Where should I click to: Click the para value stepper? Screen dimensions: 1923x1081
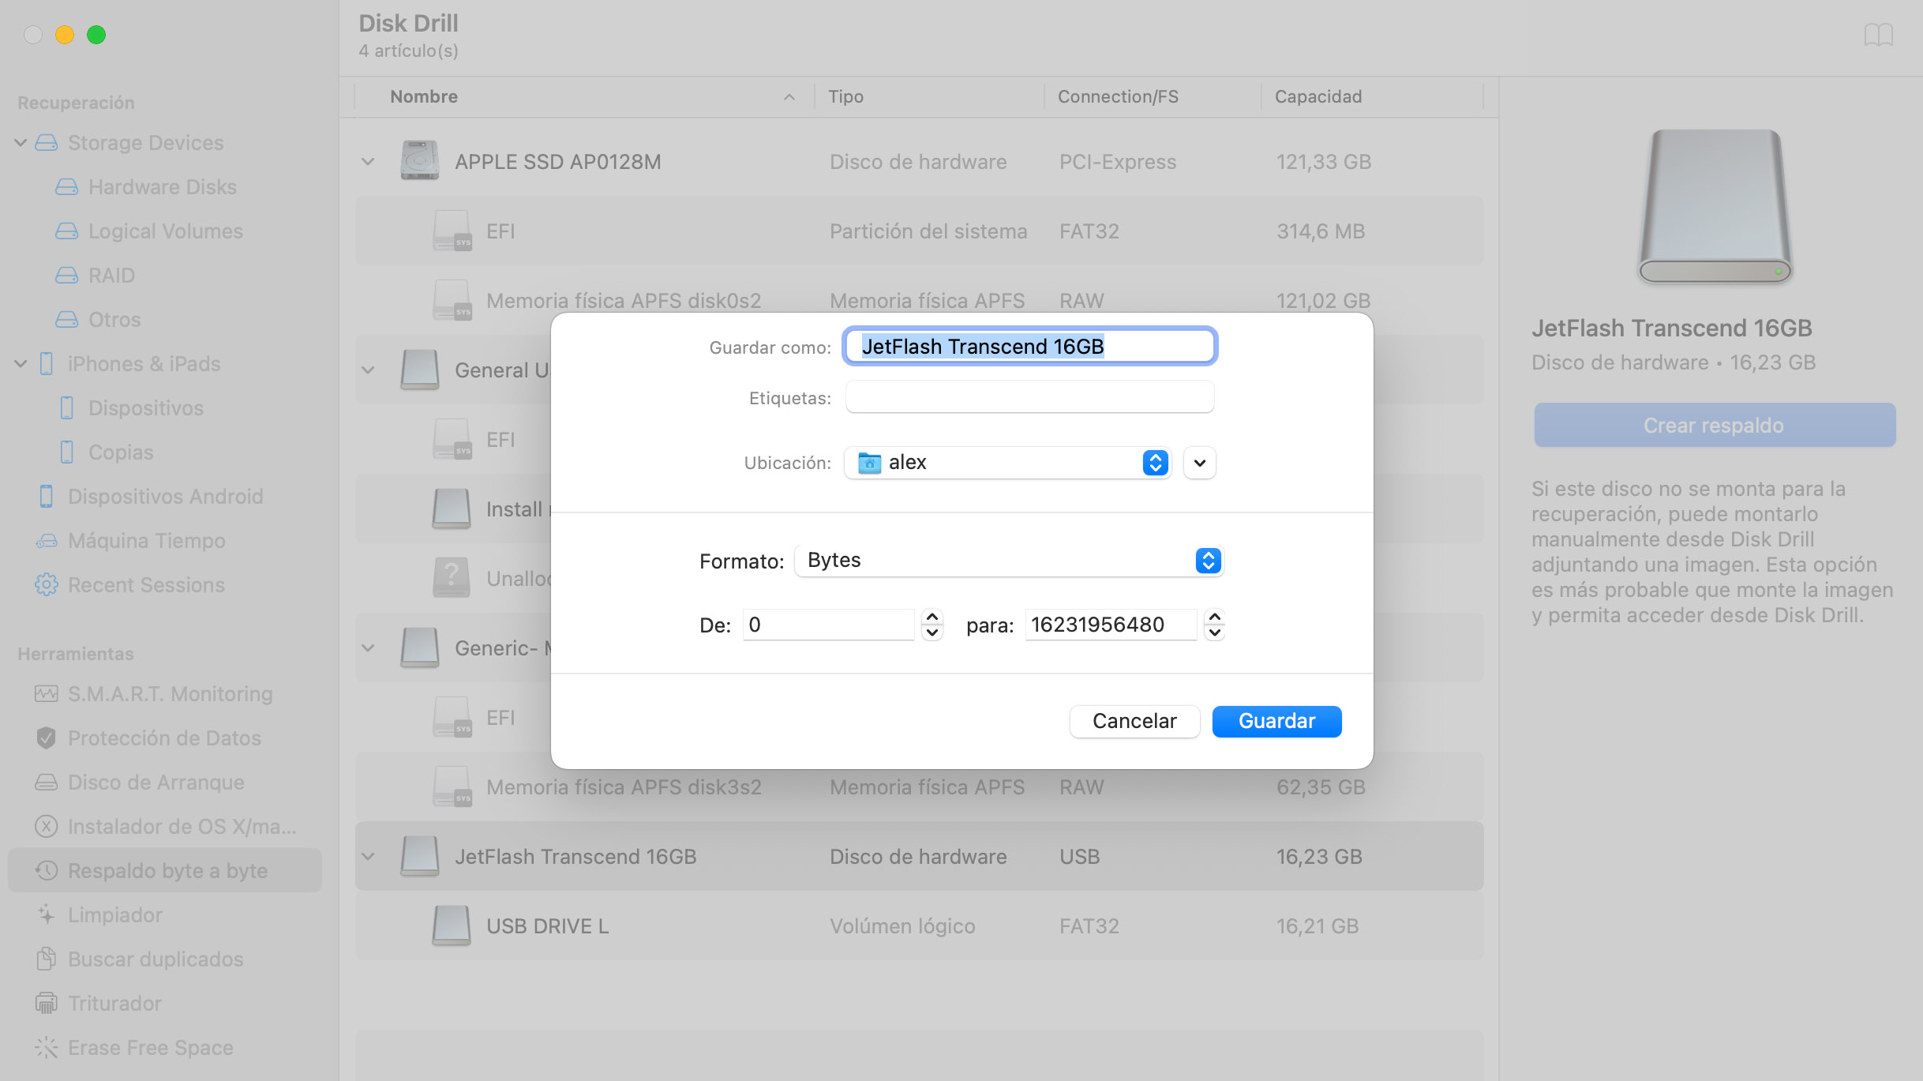[1215, 625]
